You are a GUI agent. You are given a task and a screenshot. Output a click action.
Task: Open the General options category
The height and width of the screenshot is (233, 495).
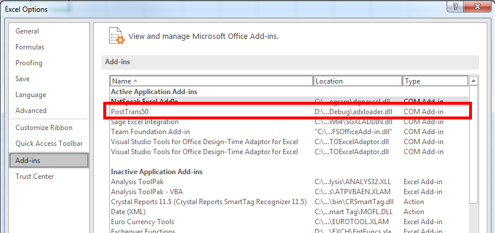pos(27,31)
